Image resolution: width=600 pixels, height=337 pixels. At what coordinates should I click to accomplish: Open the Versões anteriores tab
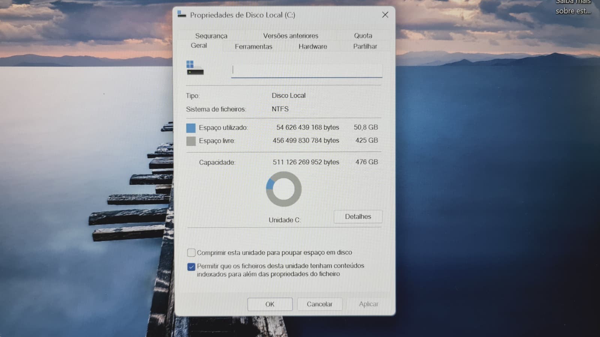[291, 36]
